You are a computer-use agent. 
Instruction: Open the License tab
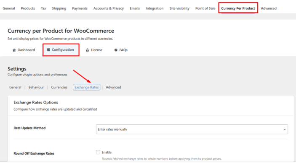94,50
